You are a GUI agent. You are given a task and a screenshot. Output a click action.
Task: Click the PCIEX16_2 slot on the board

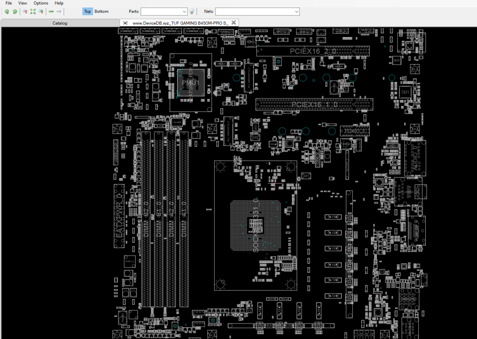click(313, 51)
